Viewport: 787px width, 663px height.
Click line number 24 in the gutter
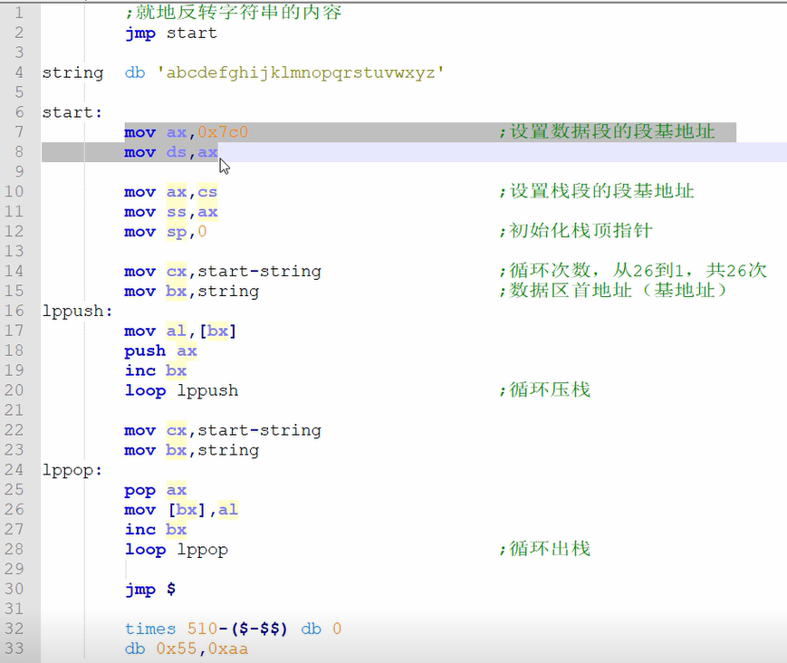point(14,470)
